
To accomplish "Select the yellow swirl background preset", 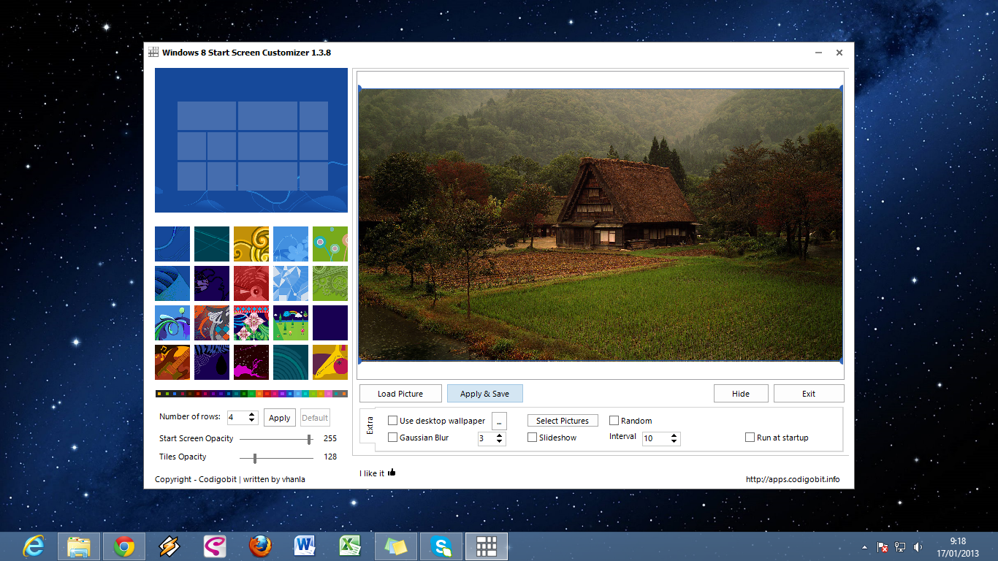I will tap(251, 243).
